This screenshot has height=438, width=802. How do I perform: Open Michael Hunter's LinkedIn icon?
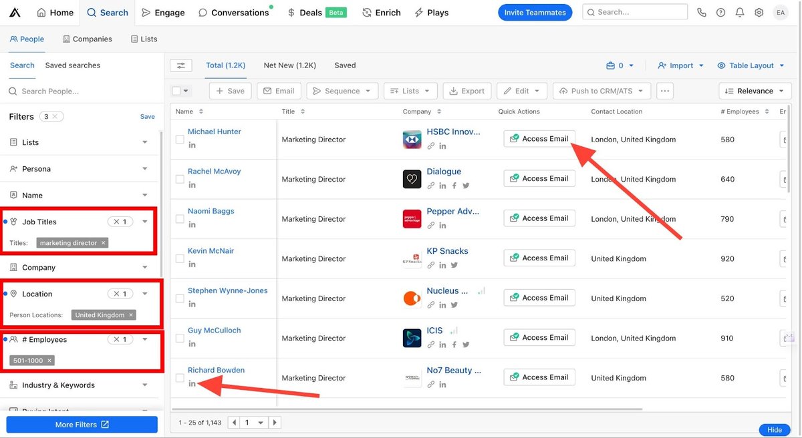tap(192, 145)
